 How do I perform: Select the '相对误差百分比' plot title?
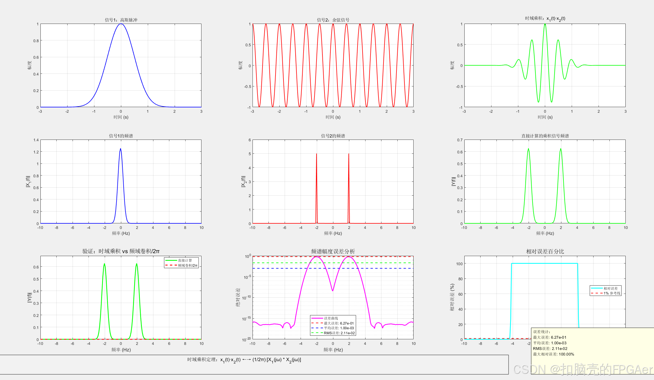545,251
